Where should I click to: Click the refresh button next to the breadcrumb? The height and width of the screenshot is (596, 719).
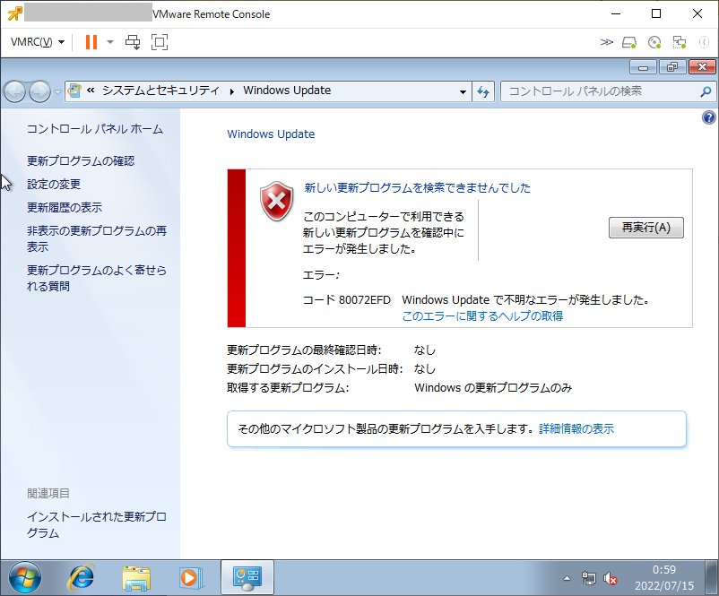(482, 91)
